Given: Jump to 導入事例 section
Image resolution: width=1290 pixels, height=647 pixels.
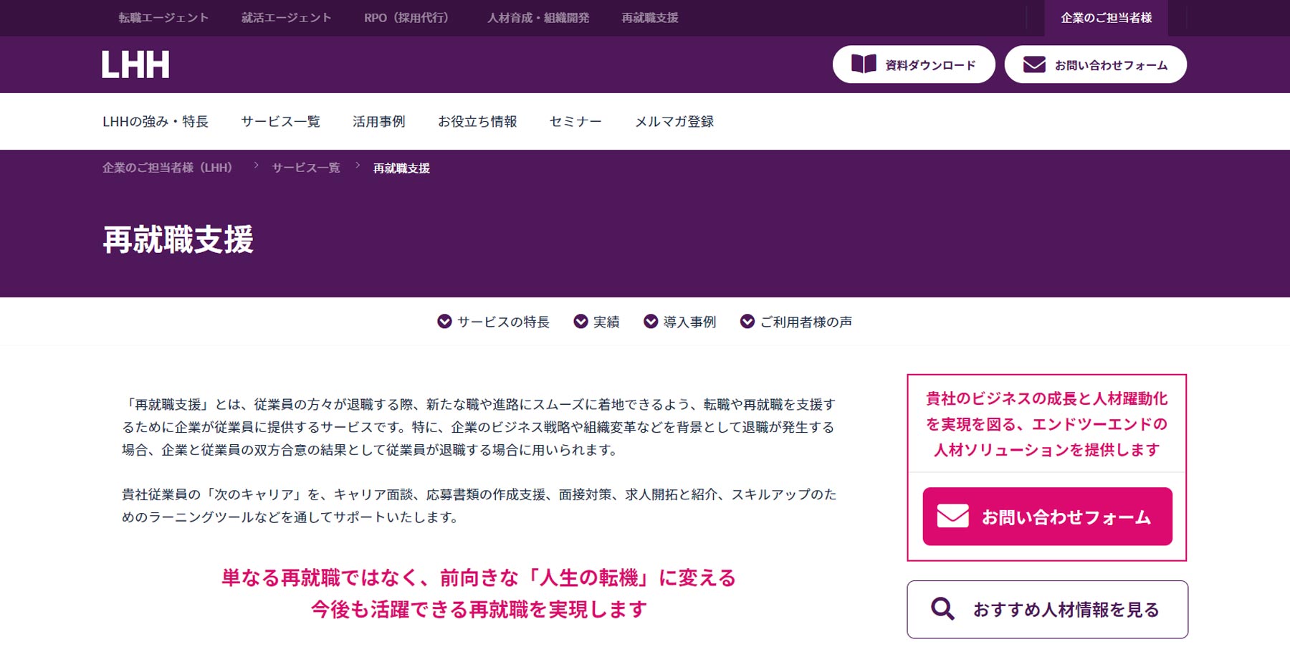Looking at the screenshot, I should (689, 322).
